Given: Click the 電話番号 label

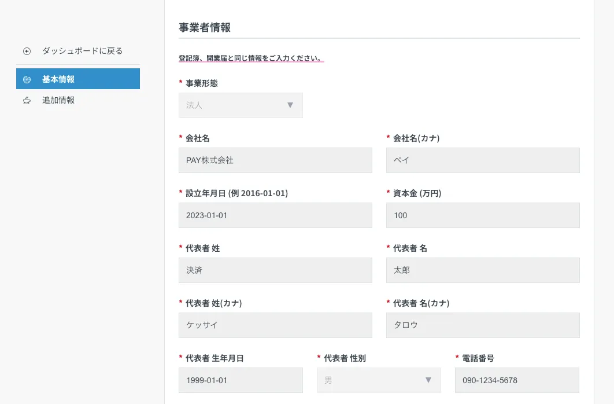Looking at the screenshot, I should pyautogui.click(x=478, y=358).
